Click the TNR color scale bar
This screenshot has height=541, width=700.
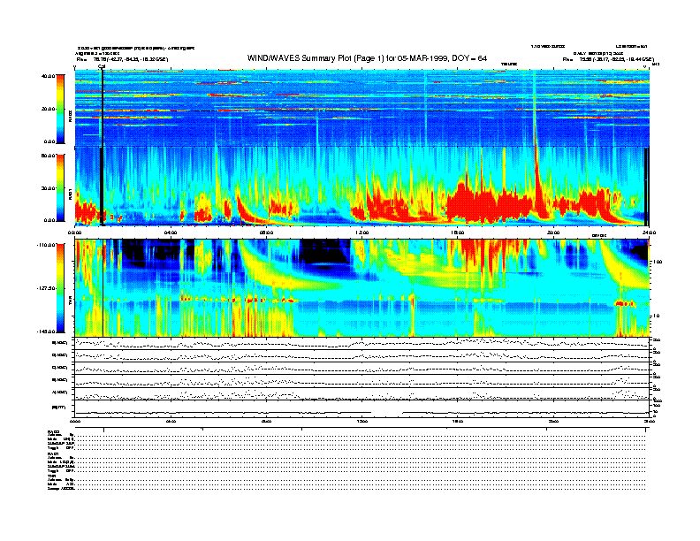60,288
